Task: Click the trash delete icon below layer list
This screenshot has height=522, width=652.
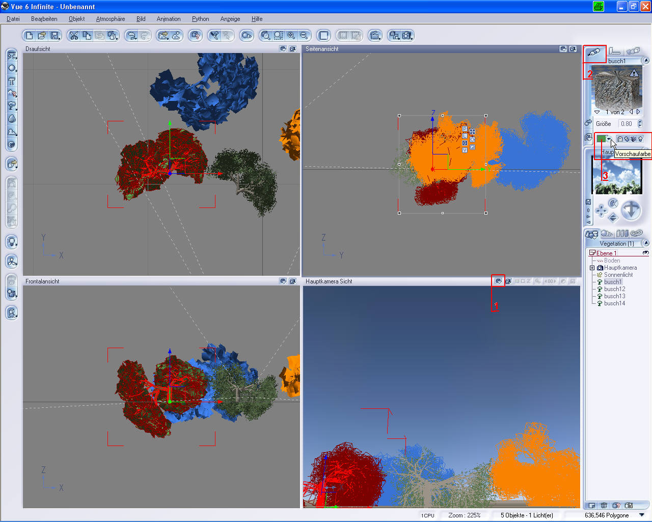Action: click(x=604, y=506)
